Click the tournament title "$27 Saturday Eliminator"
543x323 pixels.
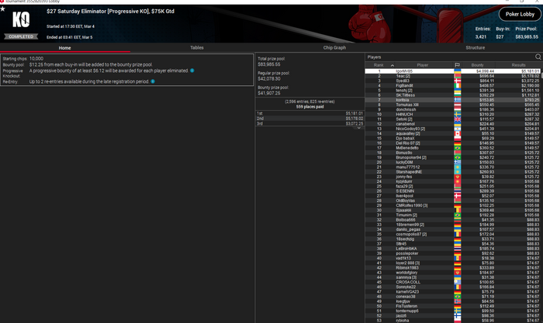click(x=77, y=12)
